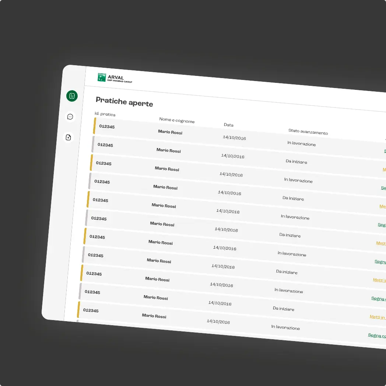
Task: Sort by the 'Nome e cognome' column header
Action: [x=177, y=120]
